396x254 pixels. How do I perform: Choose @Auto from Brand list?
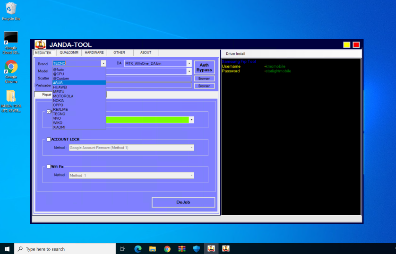click(79, 70)
